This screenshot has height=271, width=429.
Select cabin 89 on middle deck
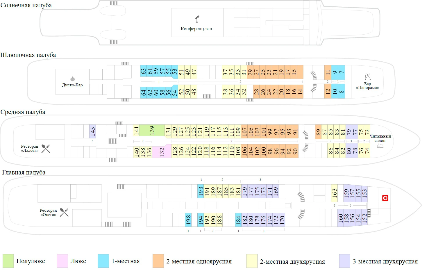tap(318, 132)
